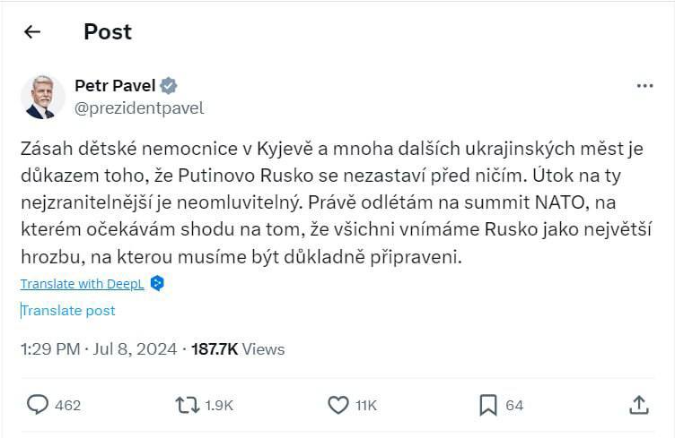Click the DeepL logo icon

pyautogui.click(x=157, y=283)
